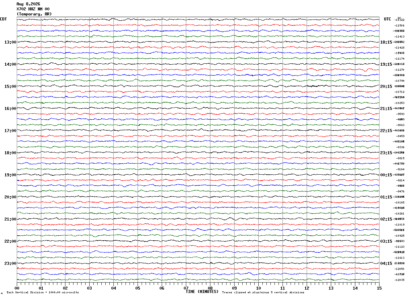
Task: Click the (Temporary, AR) location label
Action: point(34,14)
